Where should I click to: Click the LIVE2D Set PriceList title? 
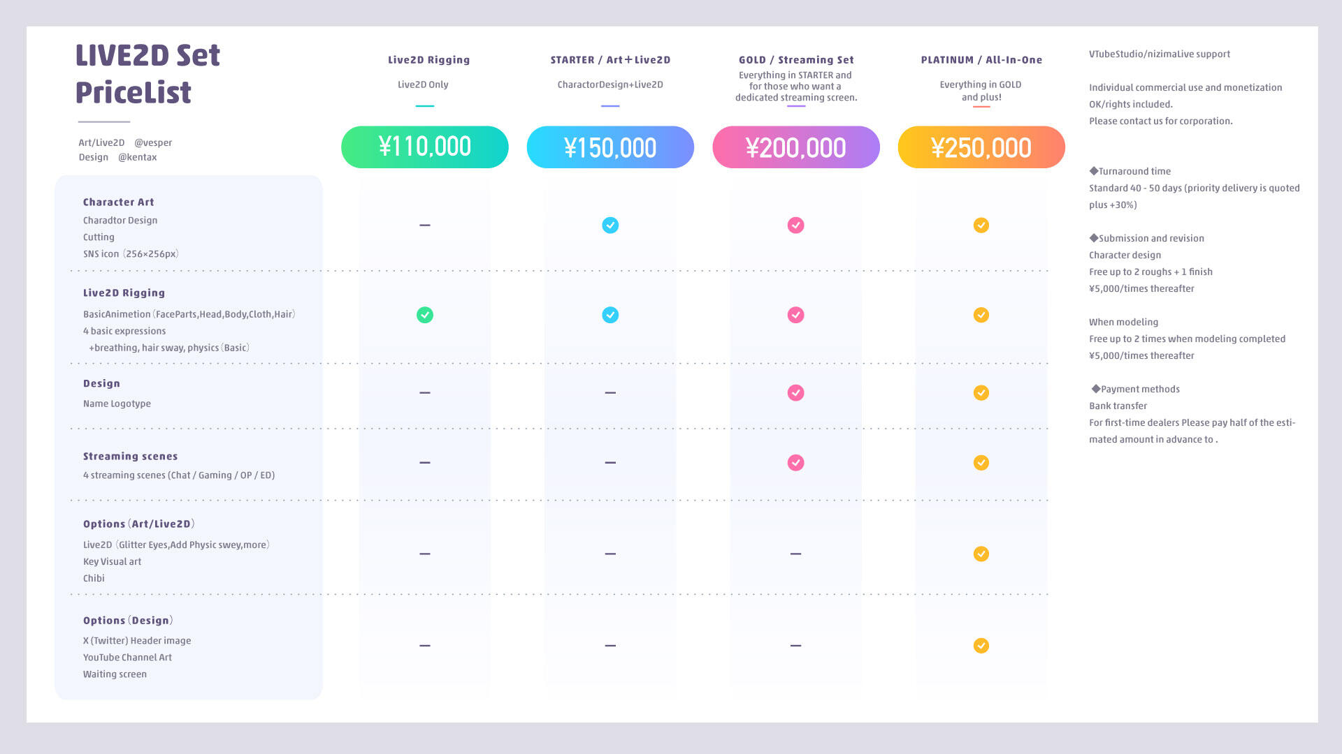click(147, 73)
